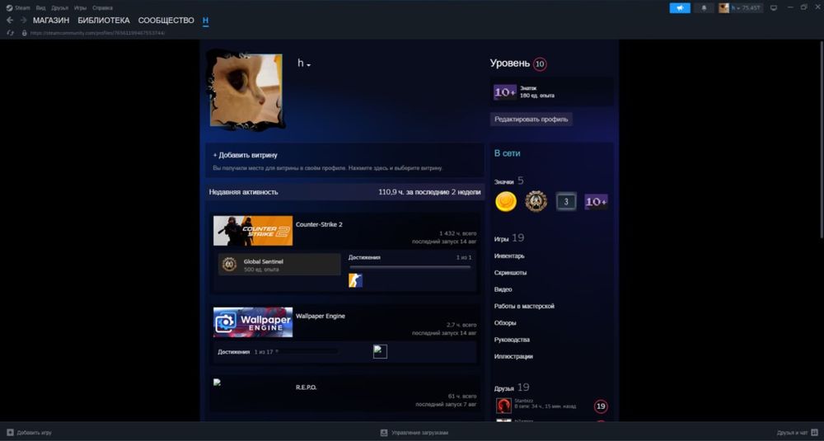The width and height of the screenshot is (824, 441).
Task: Open notifications bell
Action: [705, 8]
